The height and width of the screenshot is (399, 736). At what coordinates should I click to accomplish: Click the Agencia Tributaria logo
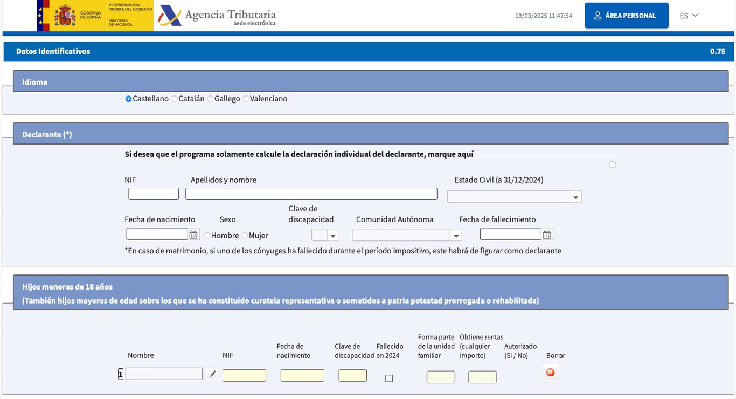(x=218, y=16)
